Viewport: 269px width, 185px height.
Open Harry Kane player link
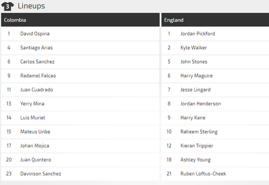(x=193, y=118)
